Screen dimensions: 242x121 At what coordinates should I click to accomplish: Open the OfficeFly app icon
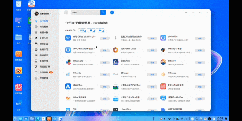pyautogui.click(x=163, y=62)
